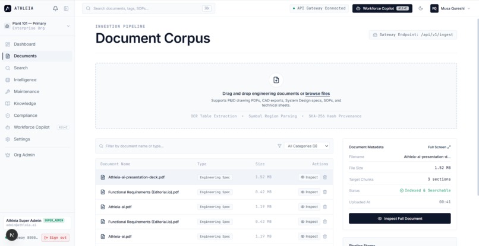Open Compliance in the sidebar
The width and height of the screenshot is (479, 246).
click(37, 115)
